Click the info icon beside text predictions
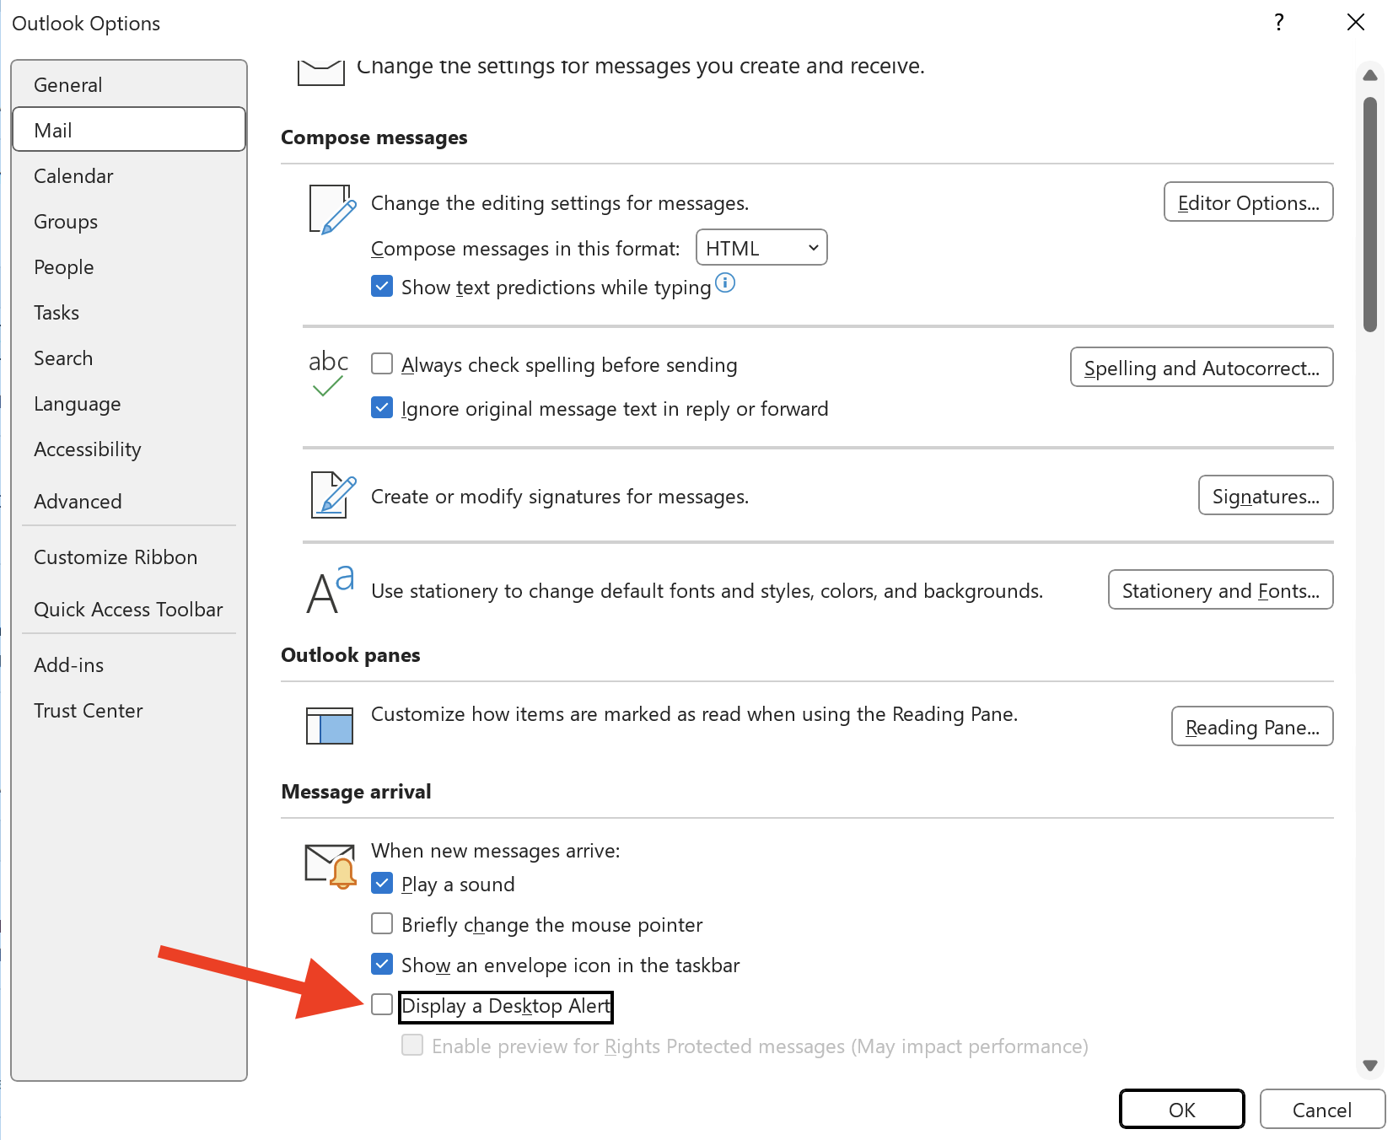1393x1140 pixels. click(725, 284)
